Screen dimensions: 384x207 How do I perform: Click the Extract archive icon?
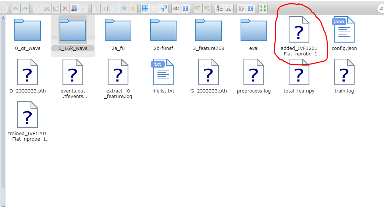coord(198,8)
